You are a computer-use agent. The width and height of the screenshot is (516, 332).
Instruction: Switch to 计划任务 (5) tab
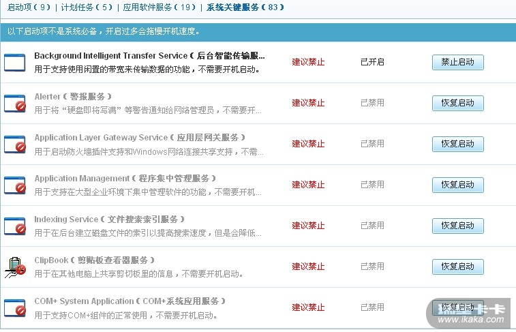click(x=87, y=7)
